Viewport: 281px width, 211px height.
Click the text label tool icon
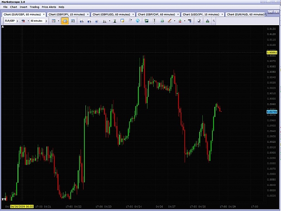[190, 21]
